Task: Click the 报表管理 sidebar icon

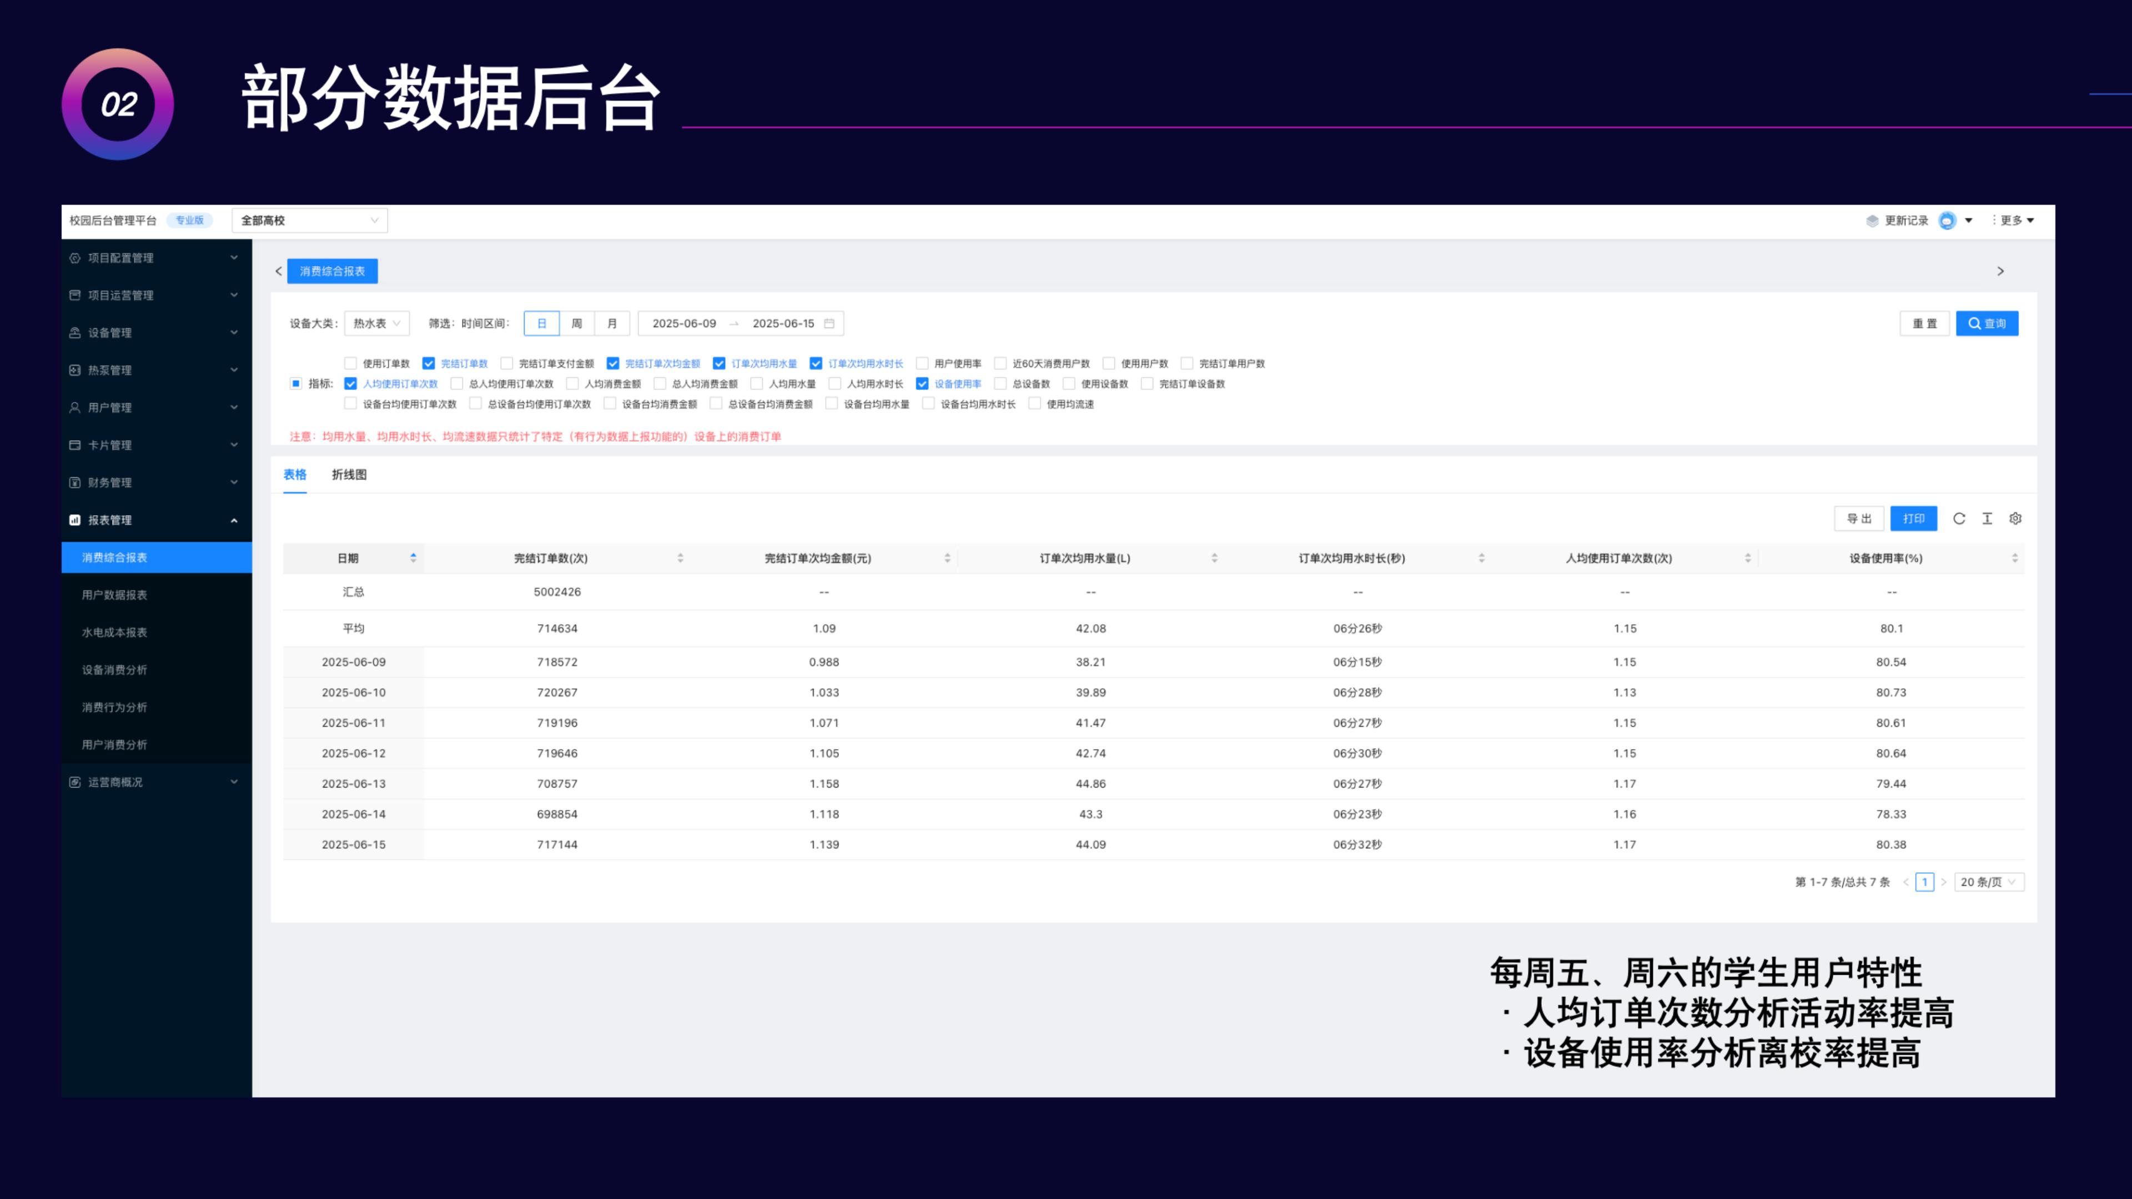Action: point(74,520)
